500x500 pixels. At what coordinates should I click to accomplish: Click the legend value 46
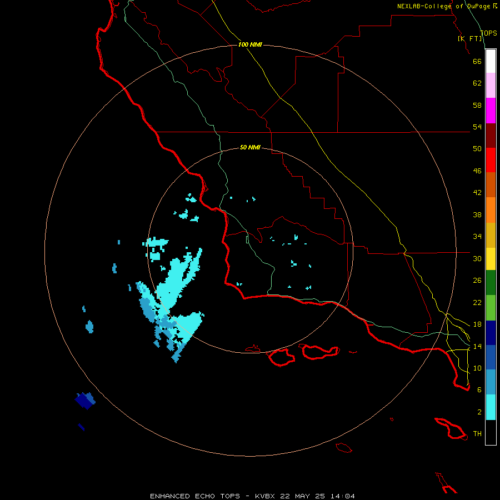(477, 171)
